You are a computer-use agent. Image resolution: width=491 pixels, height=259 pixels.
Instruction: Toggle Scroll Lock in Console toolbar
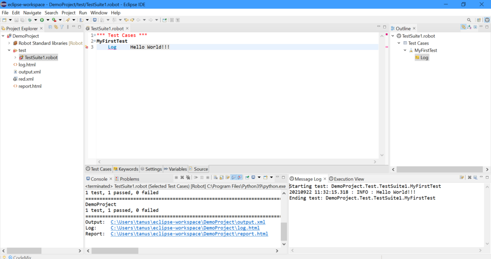tap(221, 178)
